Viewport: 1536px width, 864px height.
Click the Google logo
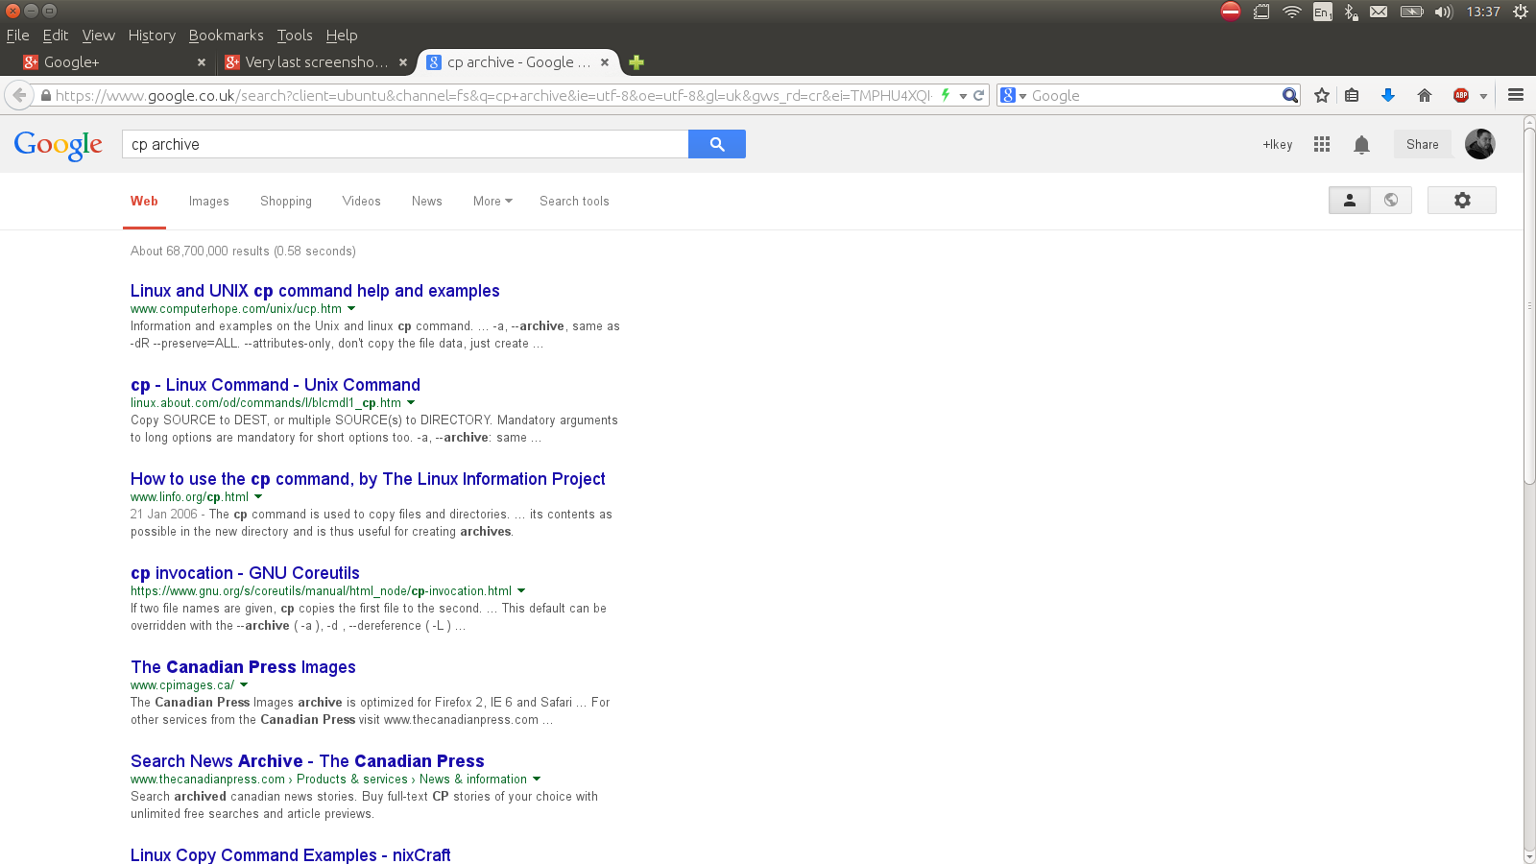[59, 145]
